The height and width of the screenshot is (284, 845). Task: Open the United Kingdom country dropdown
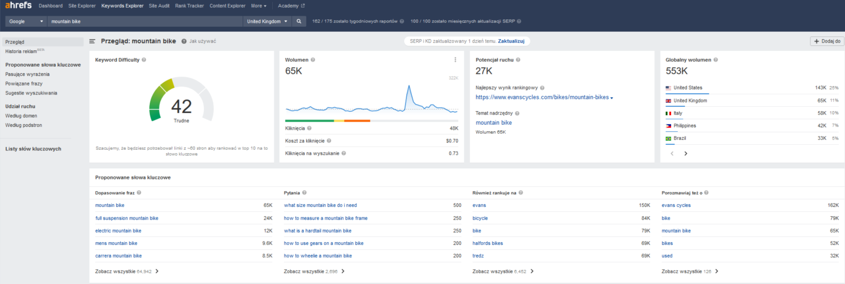268,21
